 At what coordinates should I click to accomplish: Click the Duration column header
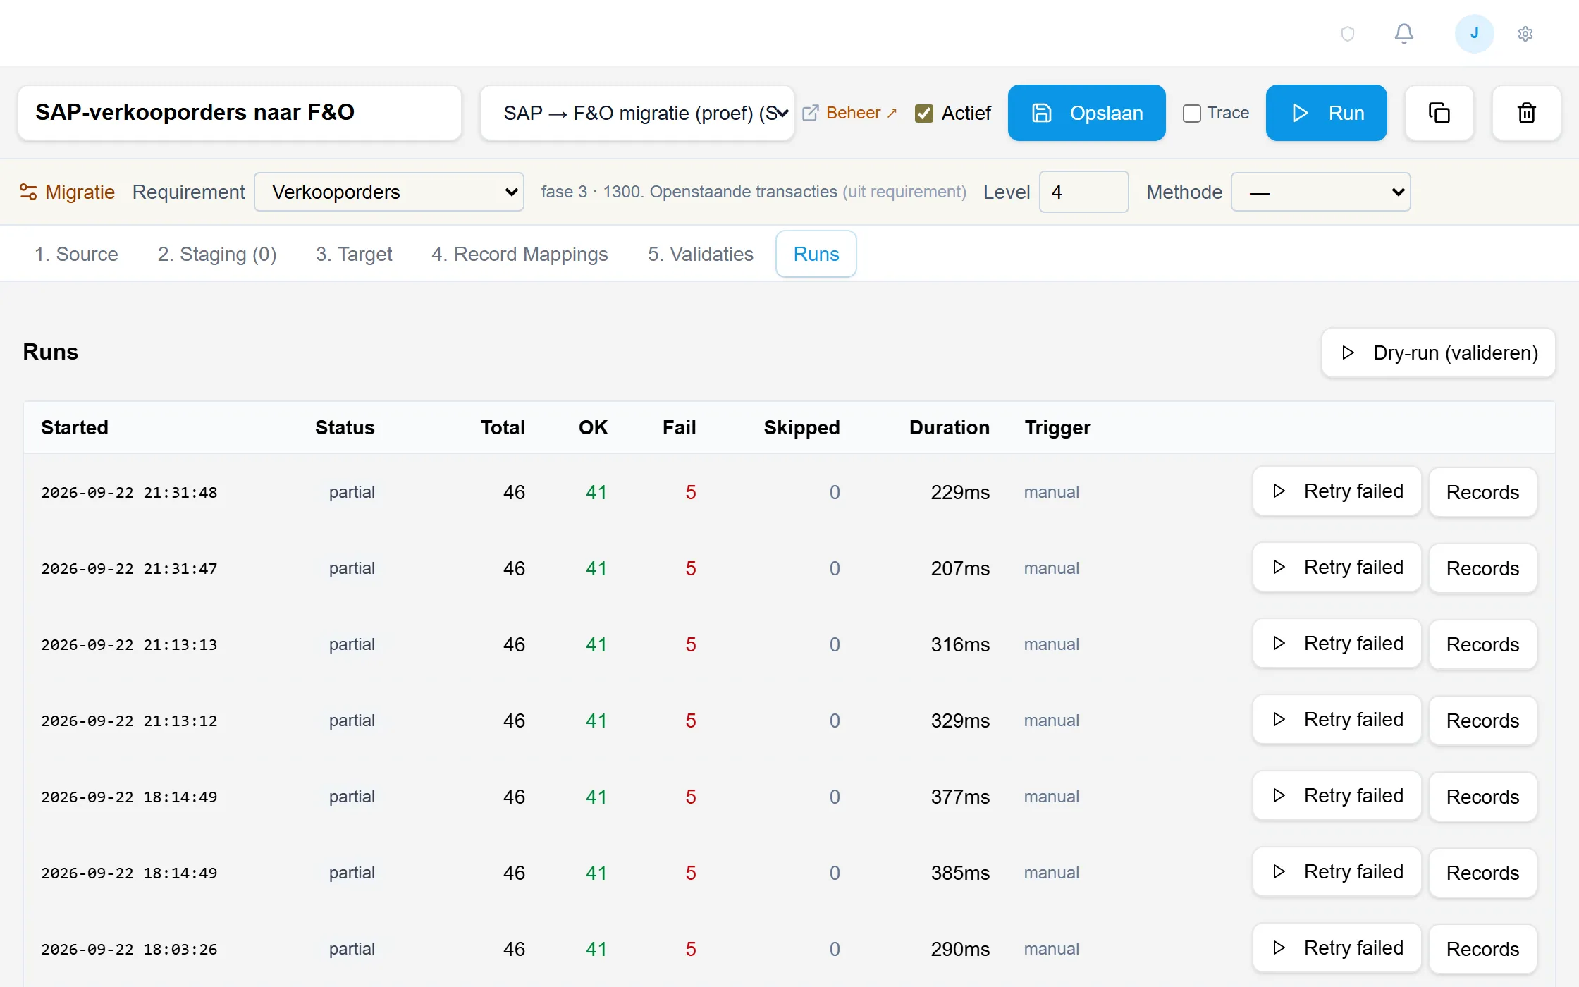950,427
